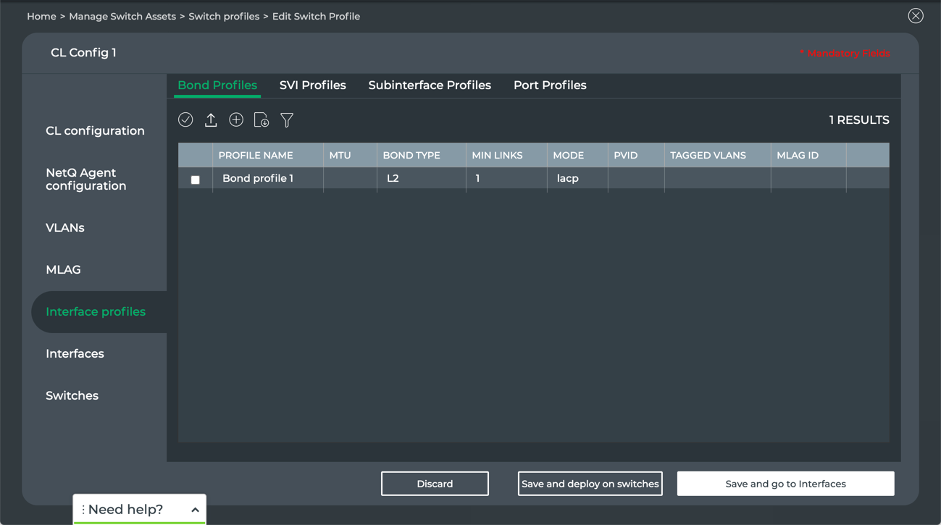
Task: Click Save and go to Interfaces
Action: pos(785,484)
